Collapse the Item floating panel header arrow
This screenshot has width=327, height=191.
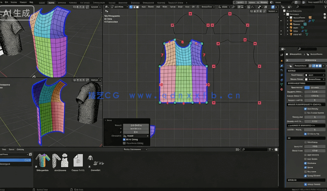pyautogui.click(x=105, y=120)
